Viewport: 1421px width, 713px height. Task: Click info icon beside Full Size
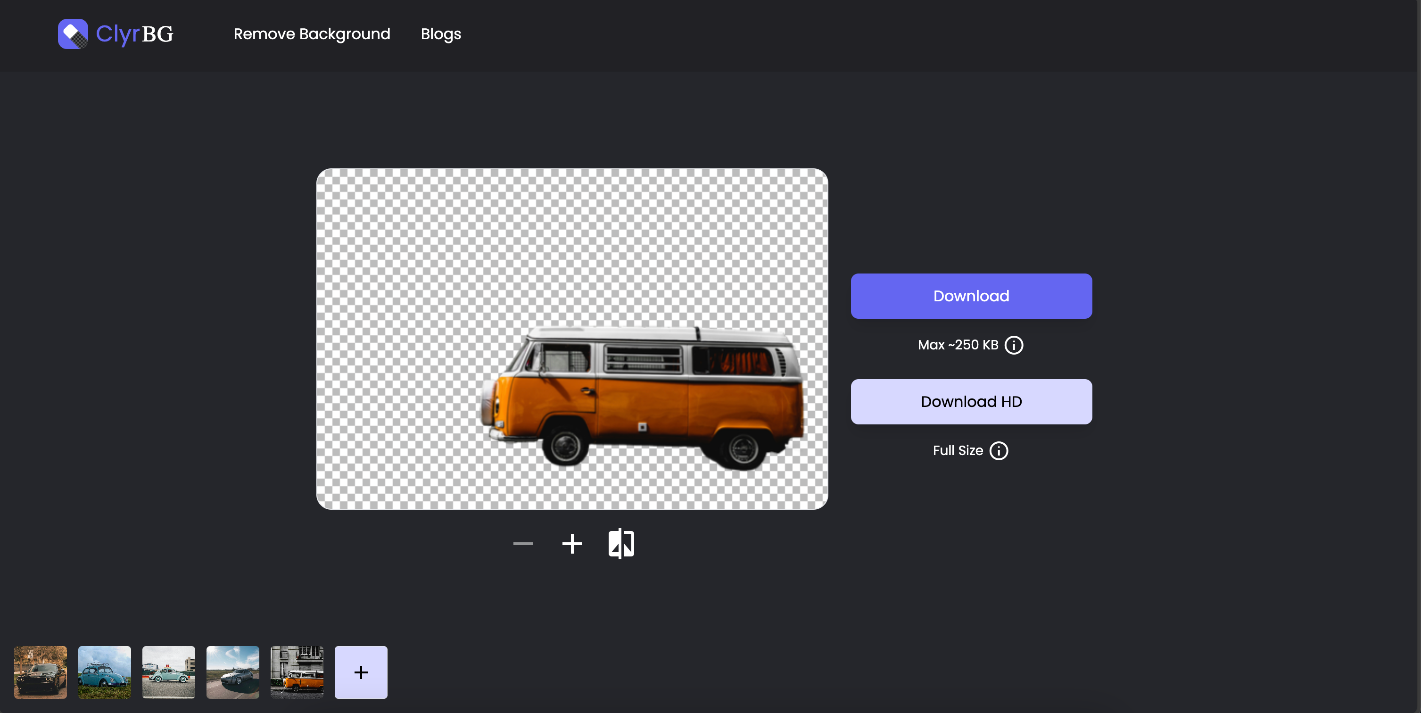point(999,450)
